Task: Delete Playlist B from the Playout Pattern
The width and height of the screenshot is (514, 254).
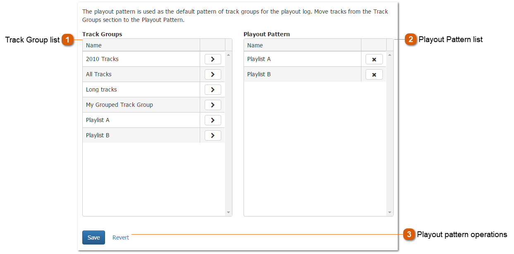Action: (x=374, y=74)
